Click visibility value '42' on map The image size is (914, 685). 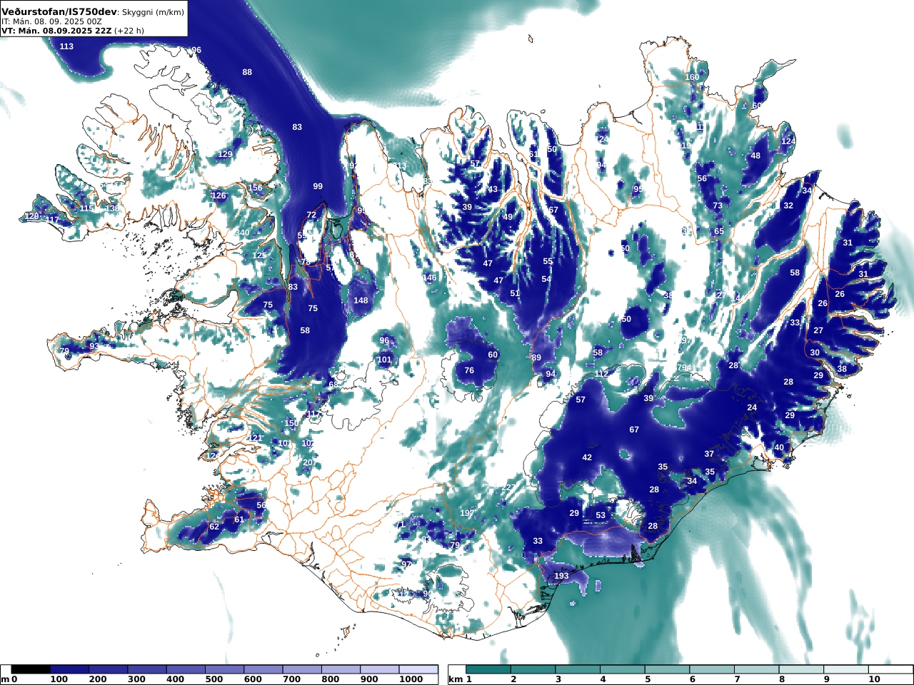(587, 457)
